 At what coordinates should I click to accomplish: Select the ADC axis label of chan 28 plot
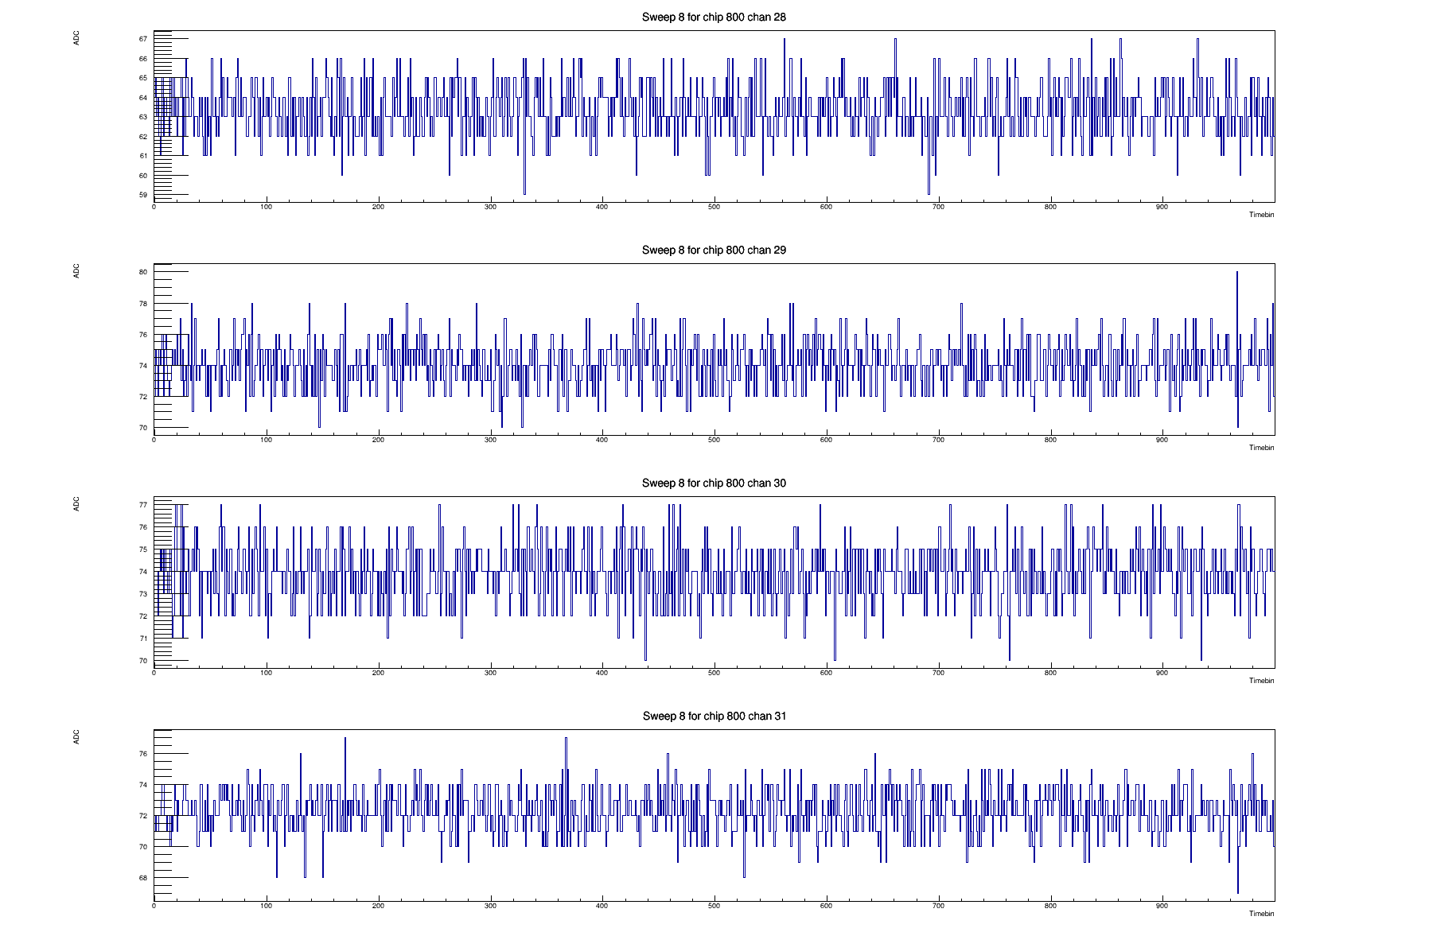[x=77, y=38]
